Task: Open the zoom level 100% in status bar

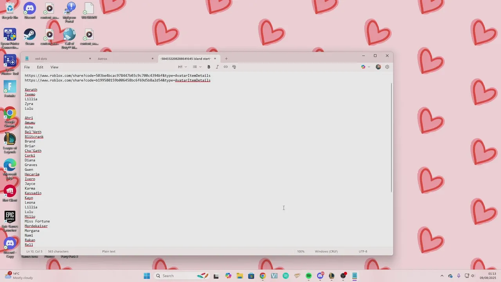Action: [x=301, y=251]
